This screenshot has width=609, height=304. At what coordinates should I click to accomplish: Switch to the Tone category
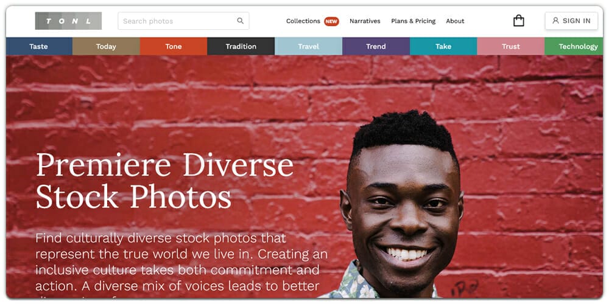[x=174, y=47]
